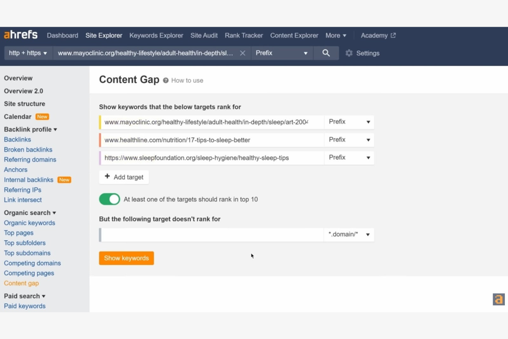The image size is (508, 339).
Task: Open Backlinks report
Action: click(18, 139)
